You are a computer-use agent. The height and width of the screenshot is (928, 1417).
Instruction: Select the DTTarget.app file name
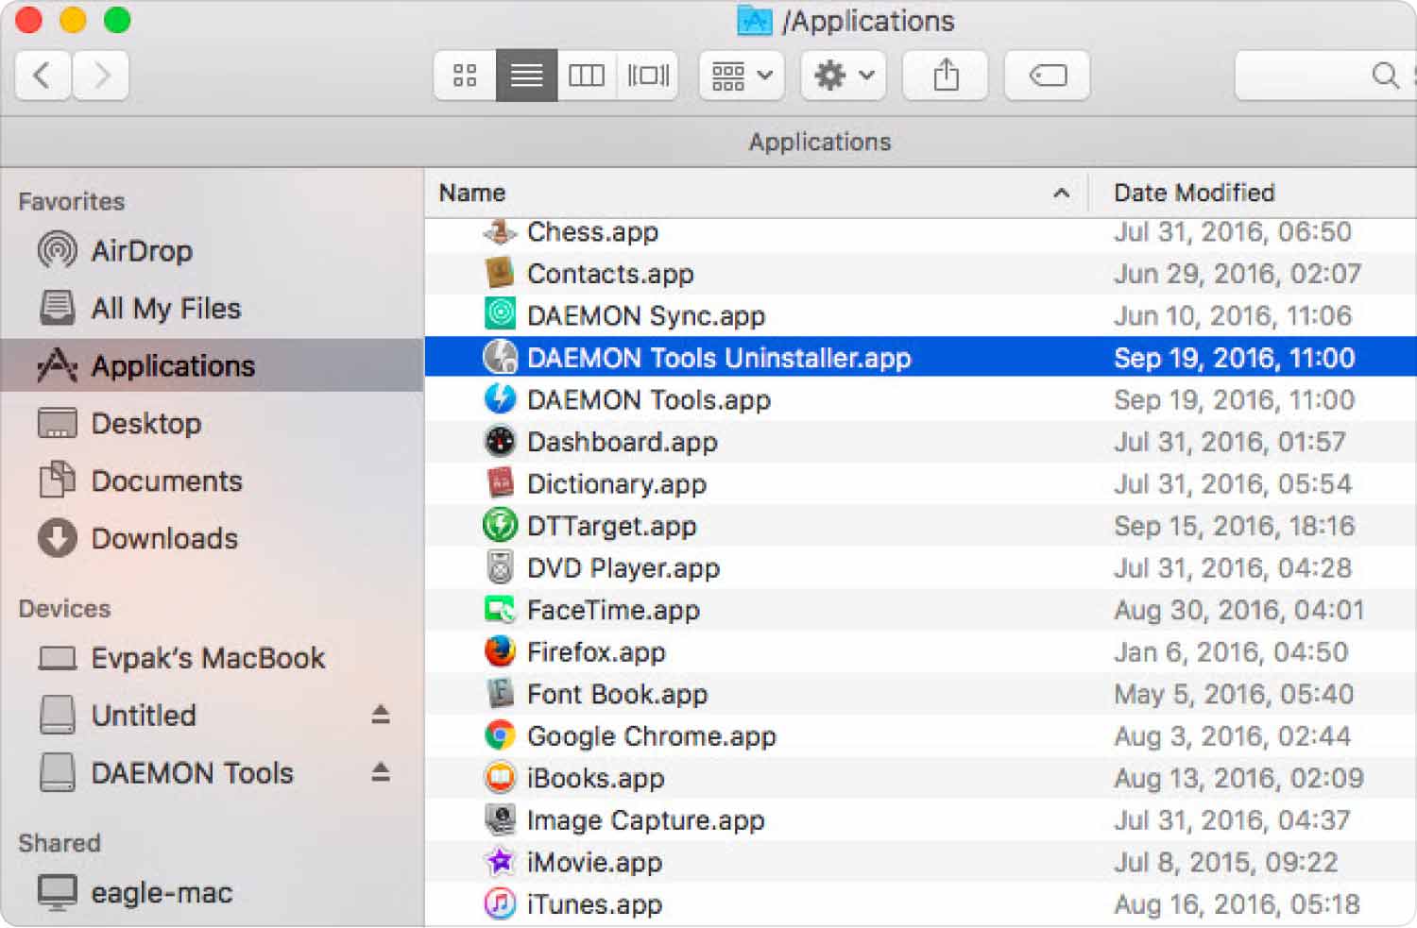(x=612, y=526)
